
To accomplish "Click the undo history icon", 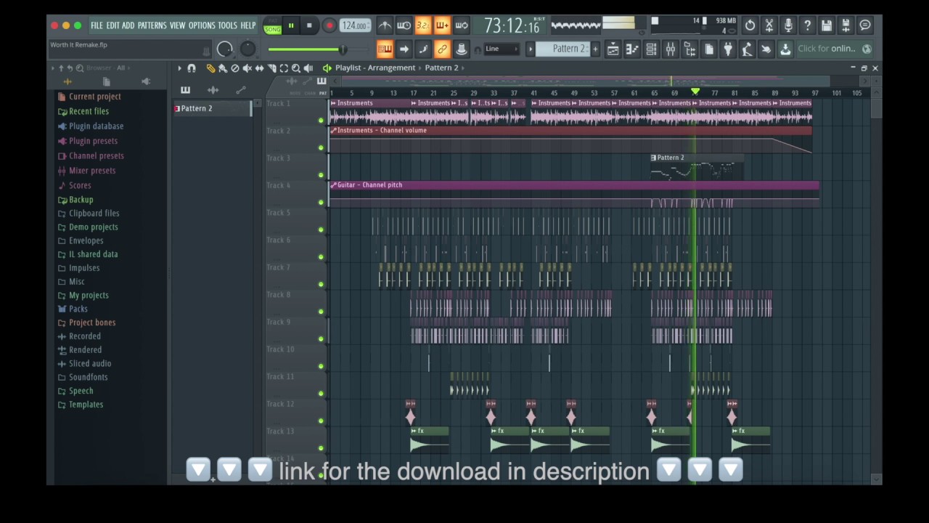I will (750, 25).
